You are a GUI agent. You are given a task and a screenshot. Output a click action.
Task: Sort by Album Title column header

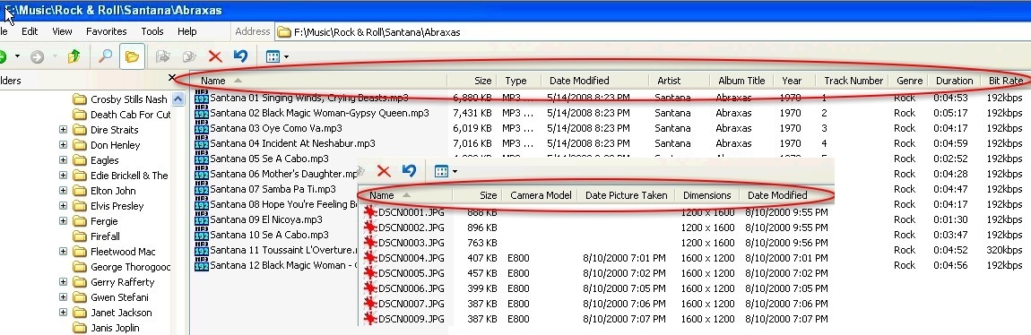click(x=741, y=80)
